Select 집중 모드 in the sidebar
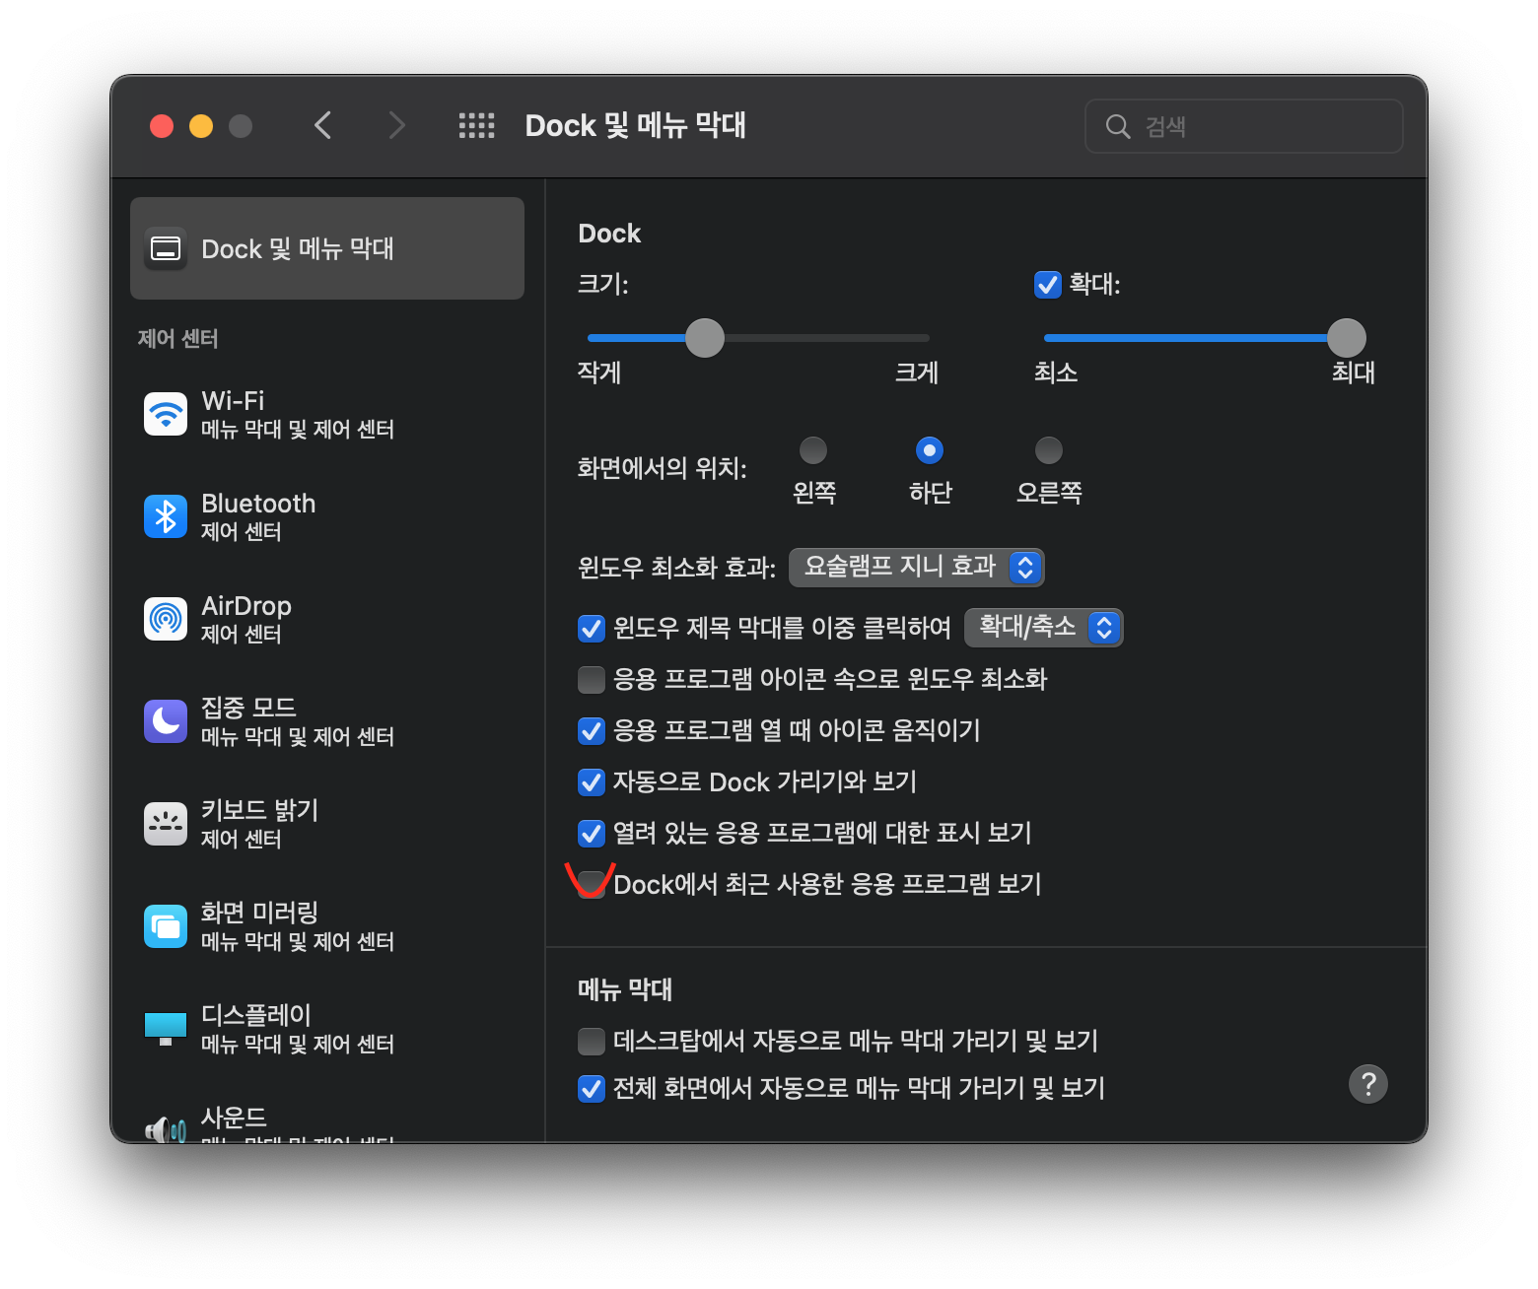The image size is (1538, 1289). [327, 721]
